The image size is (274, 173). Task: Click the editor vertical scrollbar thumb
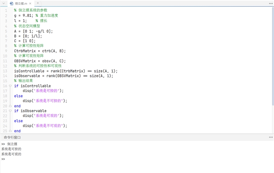273,56
